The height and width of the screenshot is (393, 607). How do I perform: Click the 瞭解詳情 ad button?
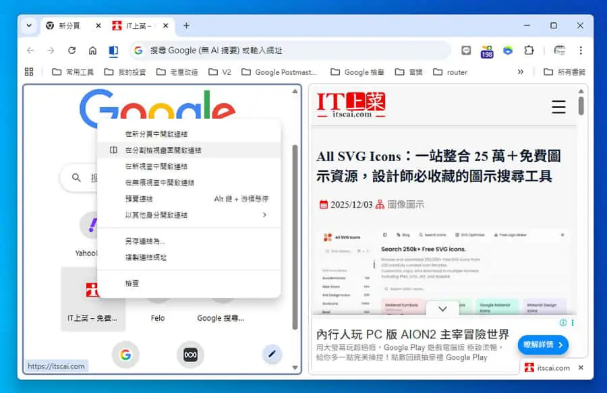click(543, 344)
